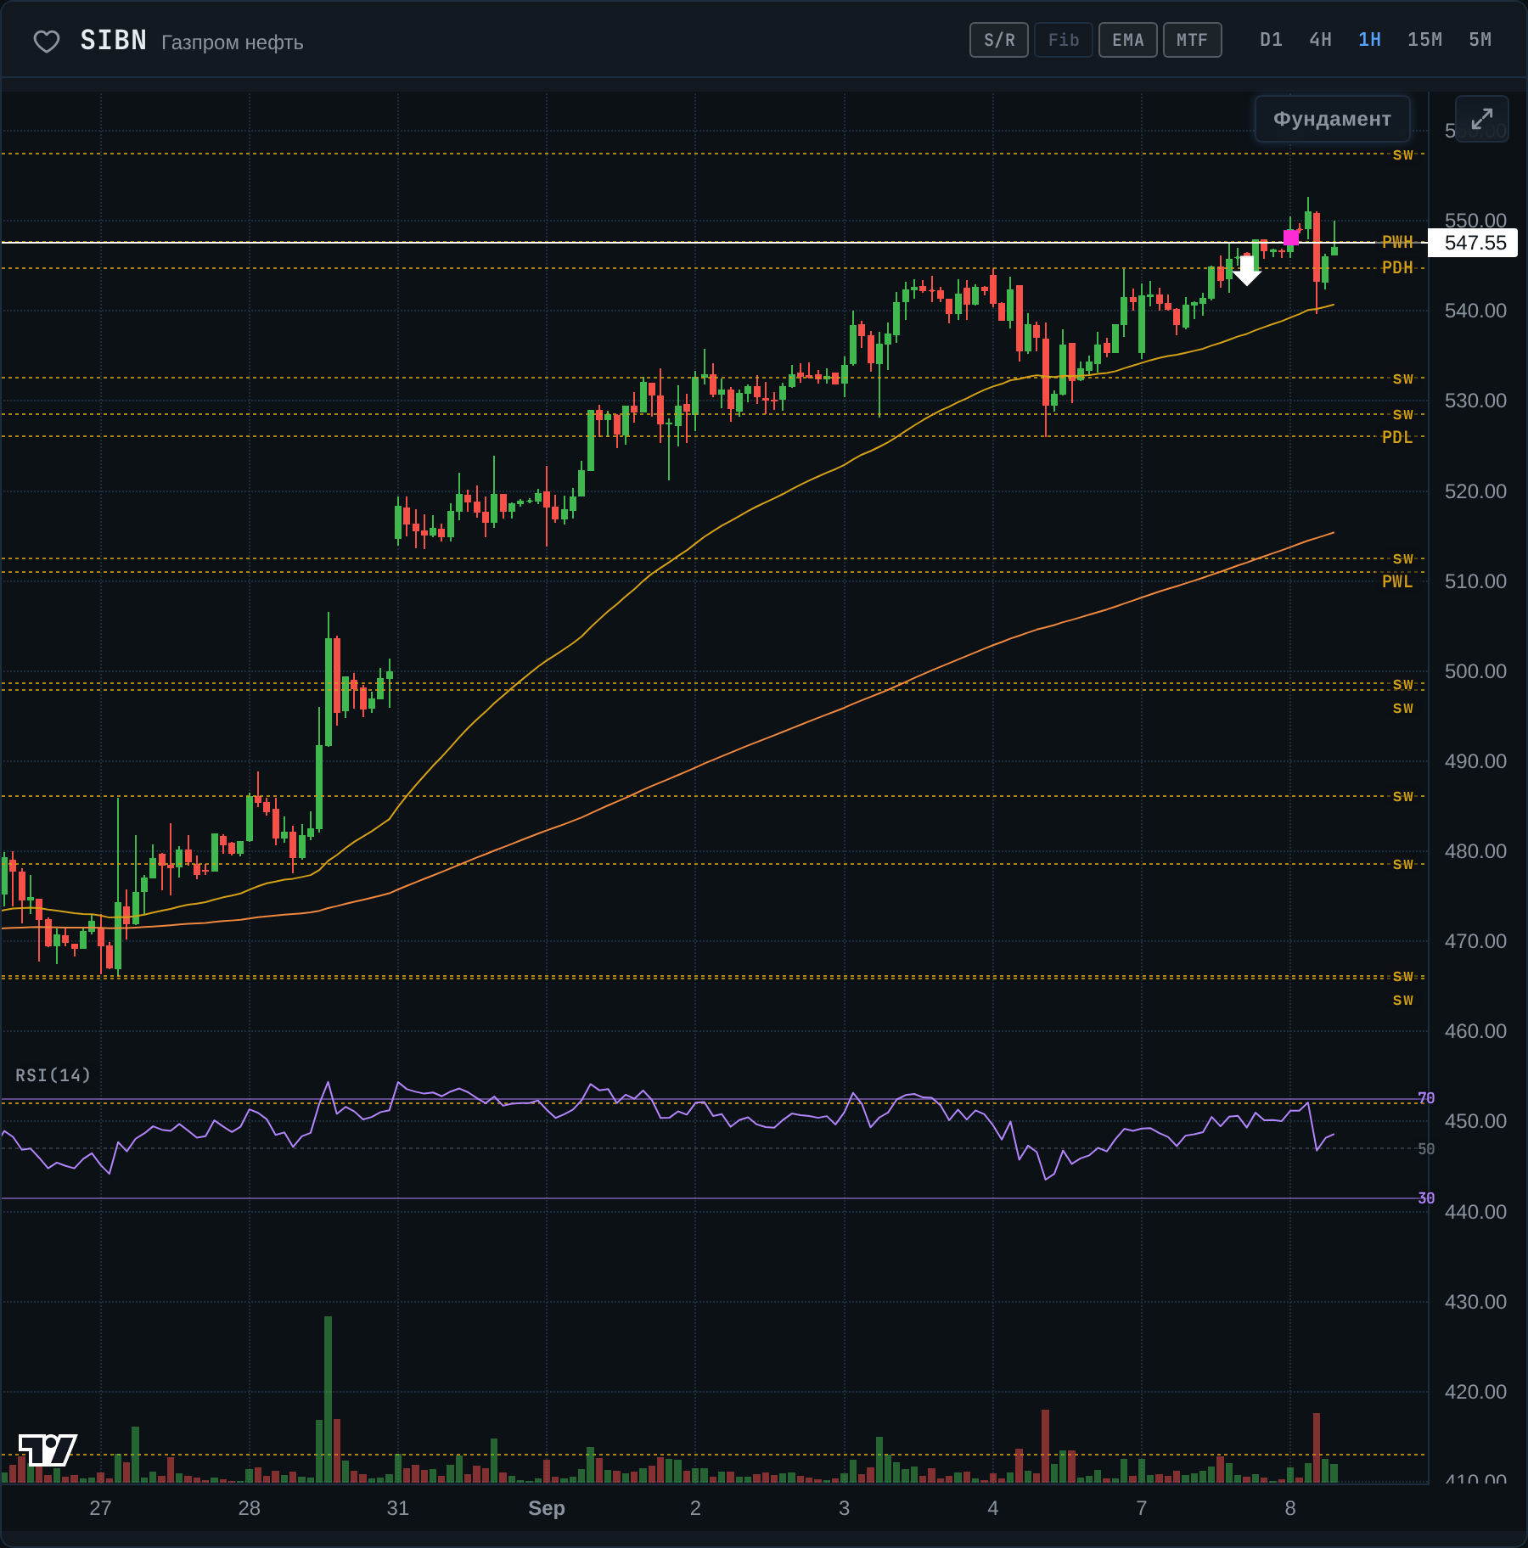Click the date label 3 on time axis

[844, 1508]
